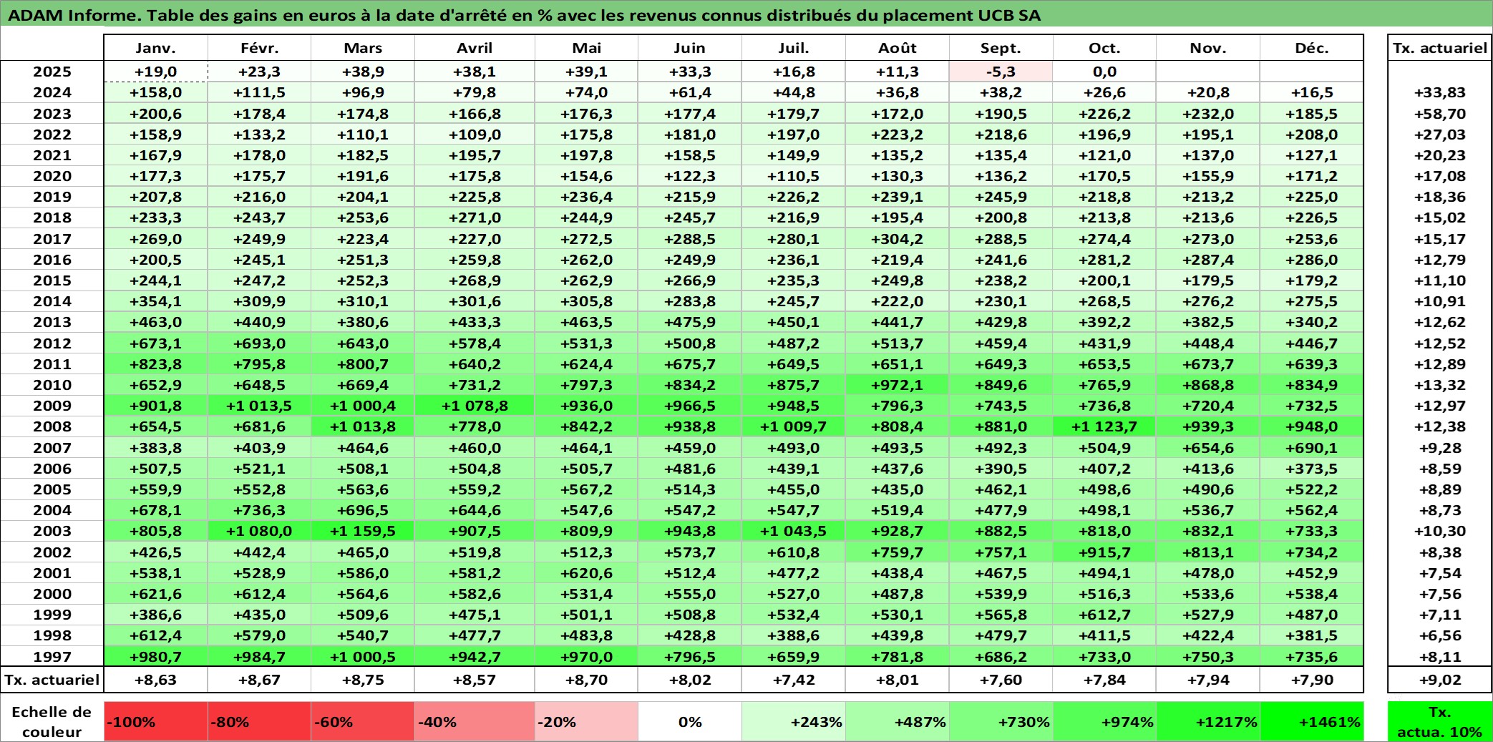This screenshot has height=742, width=1493.
Task: Select the "+33,83" actuarial rate value
Action: pyautogui.click(x=1440, y=92)
